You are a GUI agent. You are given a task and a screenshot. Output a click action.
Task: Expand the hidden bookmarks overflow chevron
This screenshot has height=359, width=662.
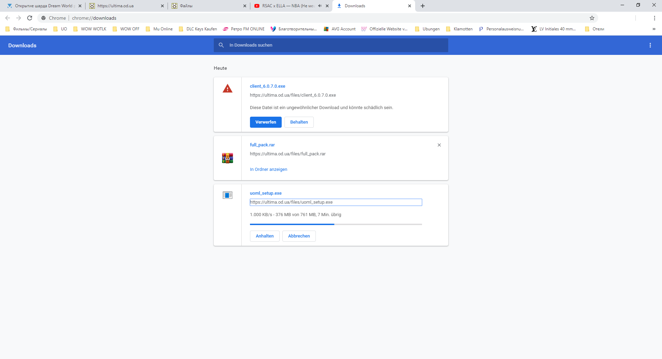pos(654,29)
